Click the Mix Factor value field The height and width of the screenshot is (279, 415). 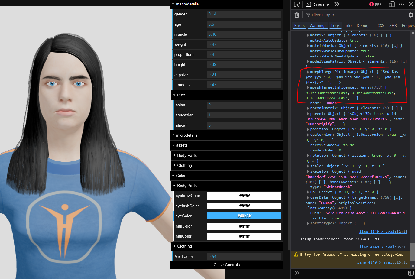click(x=244, y=257)
